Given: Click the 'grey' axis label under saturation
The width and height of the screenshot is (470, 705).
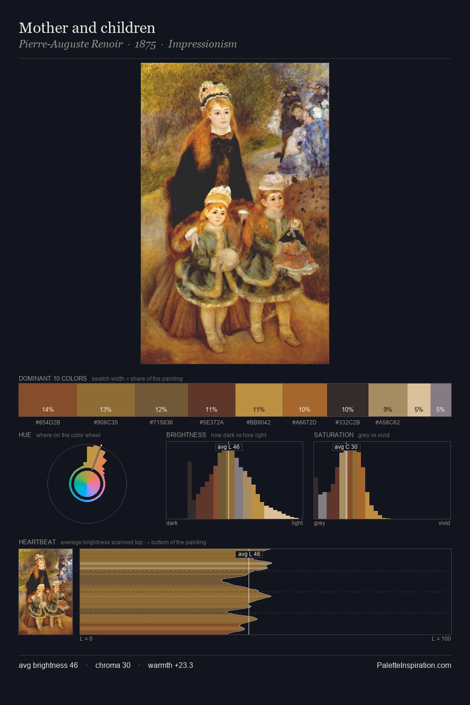Looking at the screenshot, I should (x=320, y=523).
